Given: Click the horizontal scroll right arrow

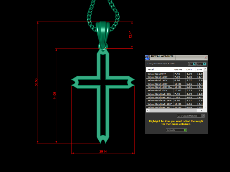Looking at the screenshot, I should tap(202, 110).
